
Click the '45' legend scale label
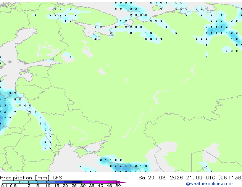109,185
